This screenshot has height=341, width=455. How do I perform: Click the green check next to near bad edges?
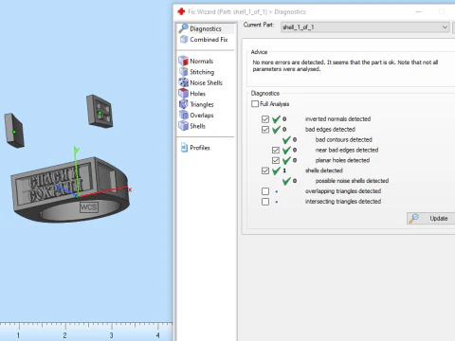(x=286, y=150)
